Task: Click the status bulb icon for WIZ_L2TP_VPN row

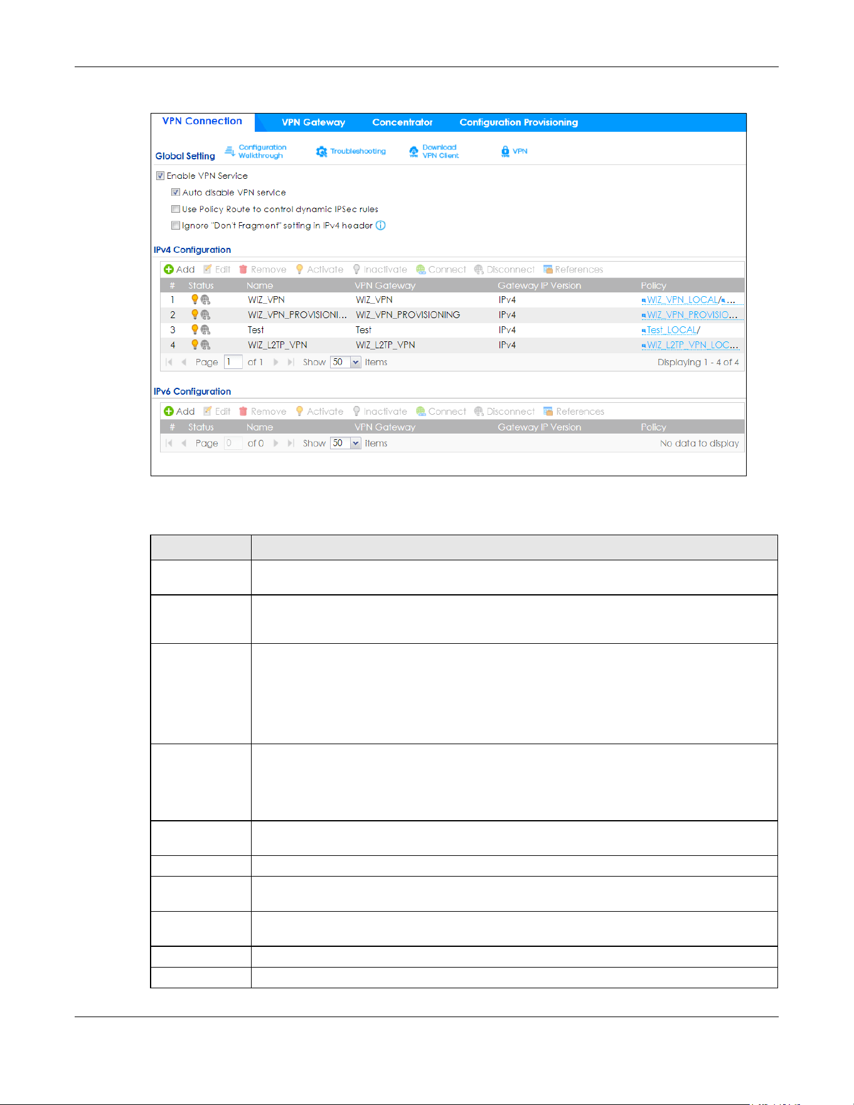Action: [x=195, y=344]
